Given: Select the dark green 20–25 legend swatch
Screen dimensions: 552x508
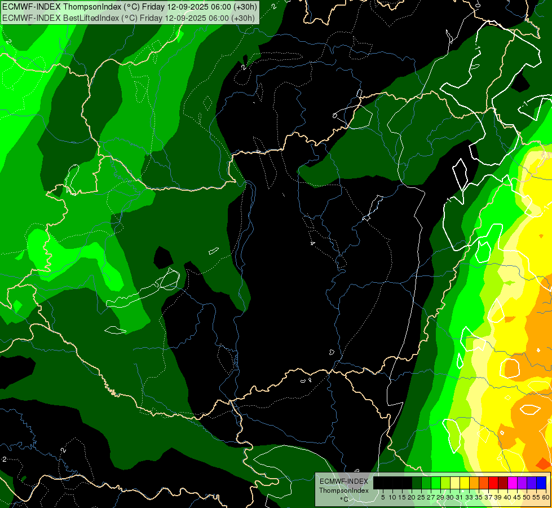Looking at the screenshot, I should tap(417, 483).
